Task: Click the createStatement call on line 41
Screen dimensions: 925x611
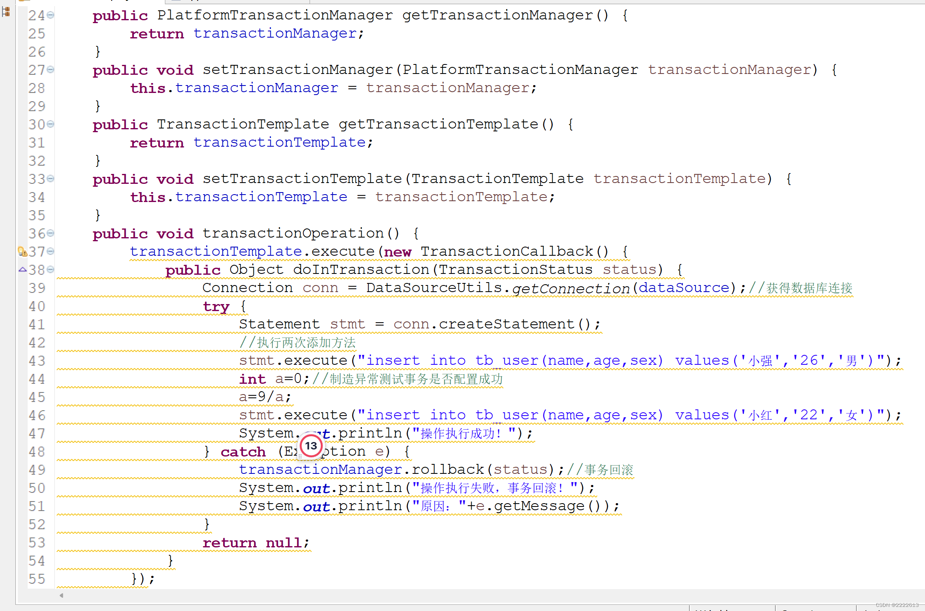Action: click(x=506, y=324)
